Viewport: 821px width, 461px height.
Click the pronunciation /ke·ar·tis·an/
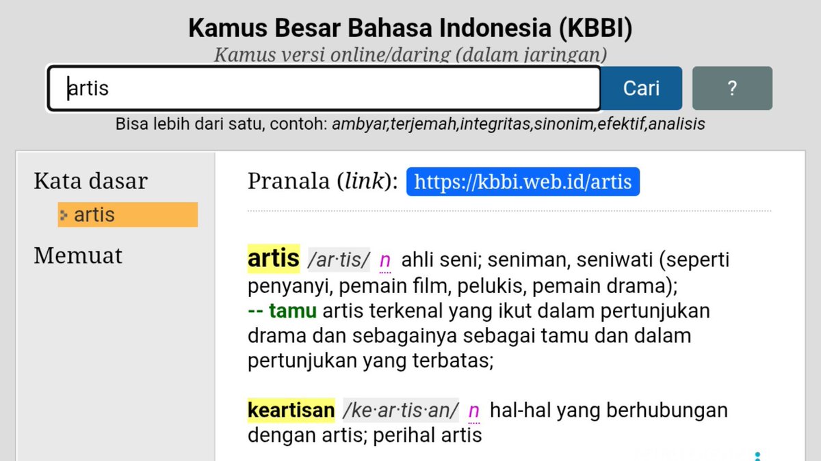coord(401,411)
